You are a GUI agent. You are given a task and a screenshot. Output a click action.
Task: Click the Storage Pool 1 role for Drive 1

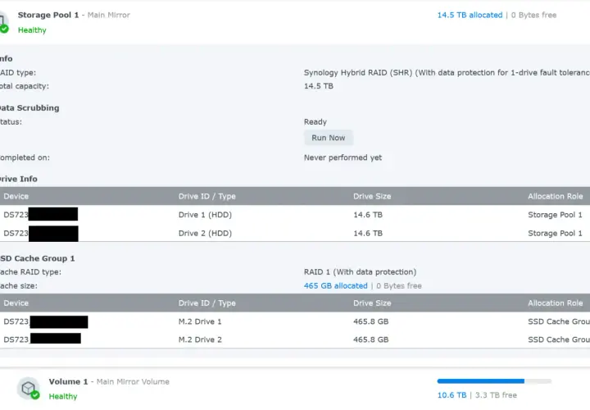click(555, 215)
